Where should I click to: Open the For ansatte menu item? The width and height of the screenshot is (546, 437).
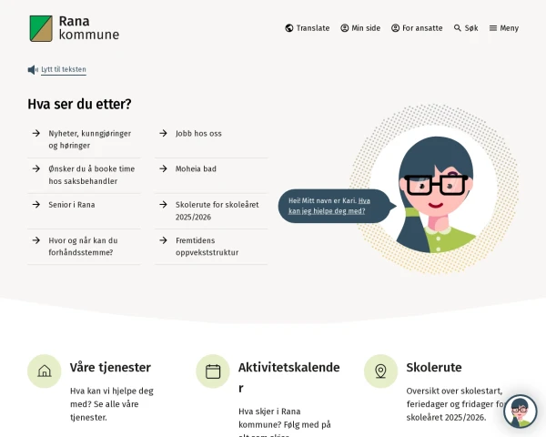point(417,28)
